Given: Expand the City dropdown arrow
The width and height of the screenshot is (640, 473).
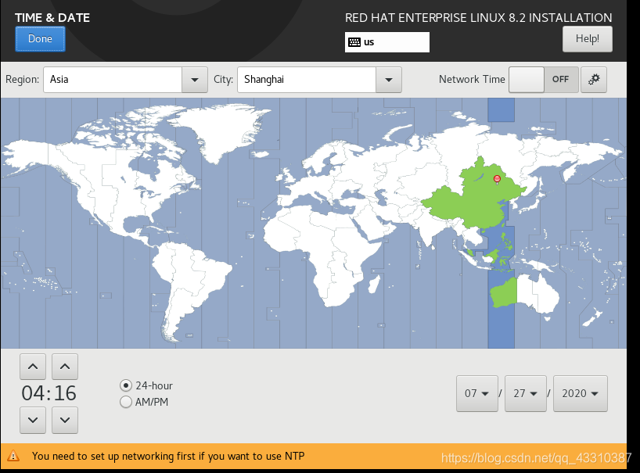Looking at the screenshot, I should coord(389,80).
